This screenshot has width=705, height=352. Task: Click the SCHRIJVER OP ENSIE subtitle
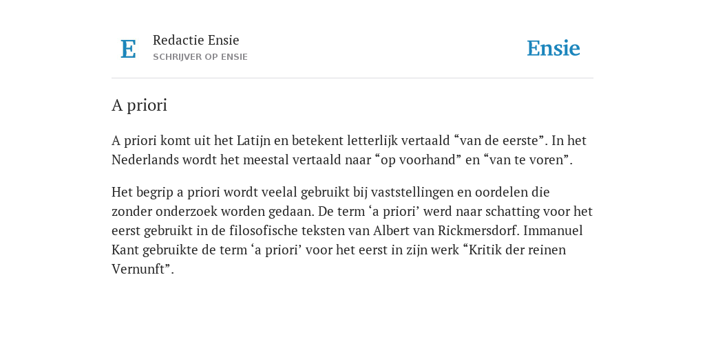pos(200,57)
